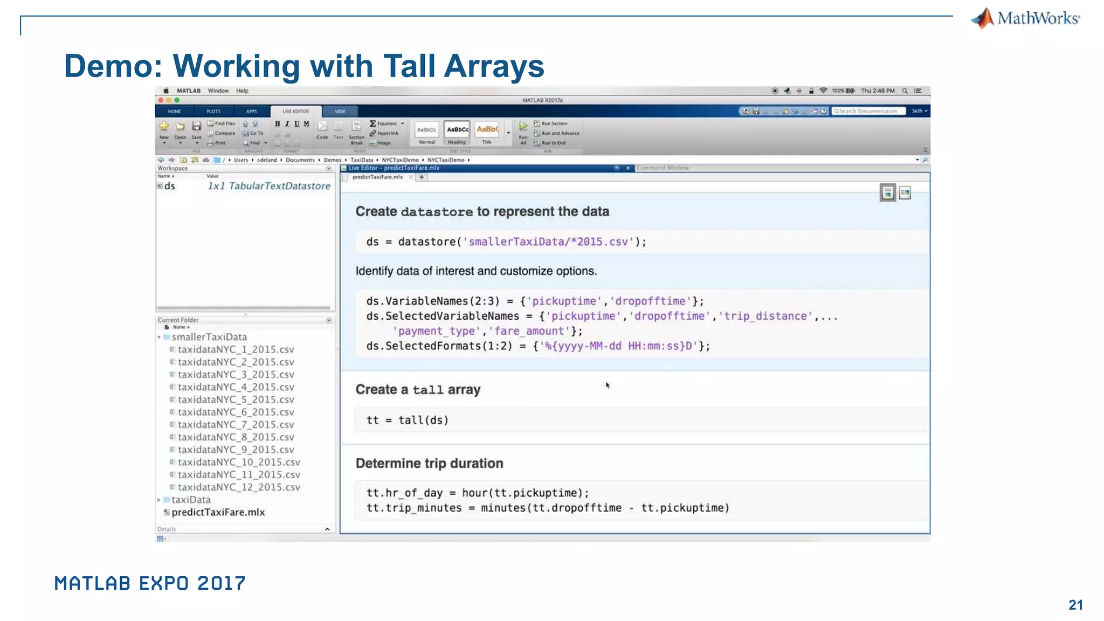Insert a Hyperlink from ribbon

click(384, 133)
